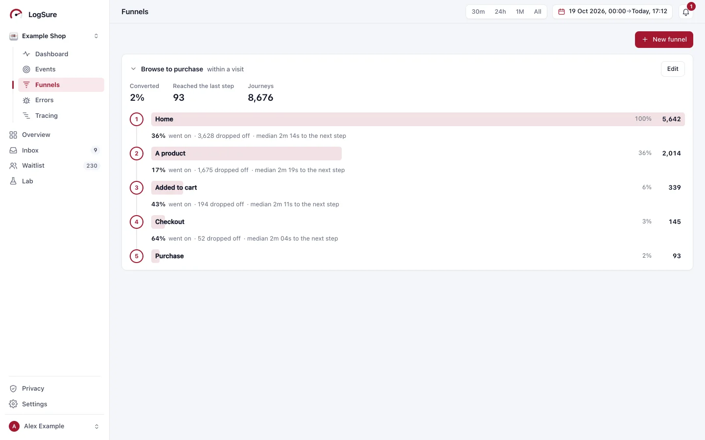Open the Alex Example account menu chevron
Screen dimensions: 705x440
pos(96,426)
